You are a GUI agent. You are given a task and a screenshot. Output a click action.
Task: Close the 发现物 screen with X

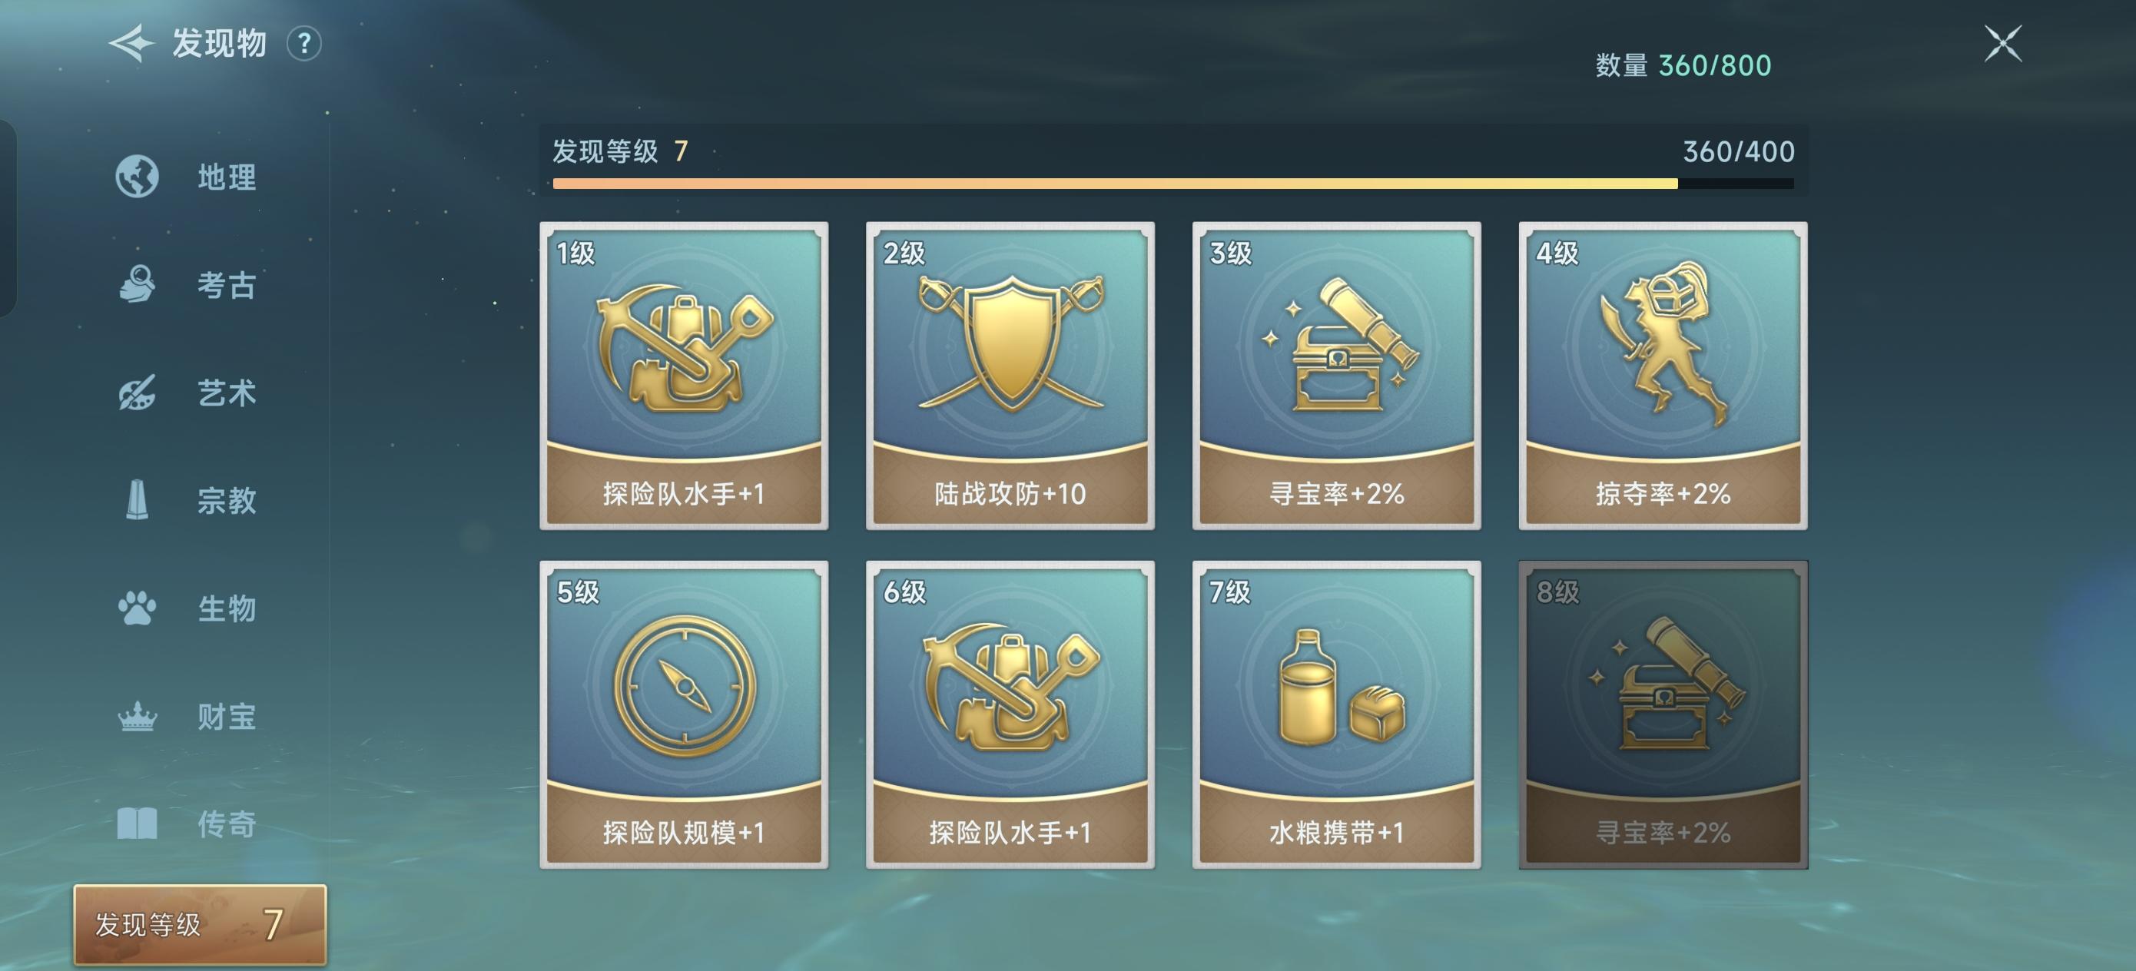[x=2003, y=43]
